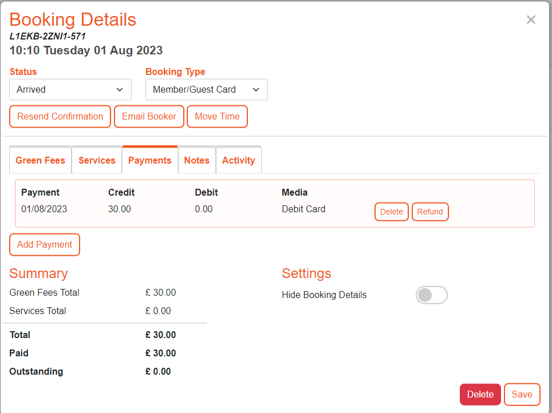Viewport: 552px width, 413px height.
Task: Refund the 30.00 payment
Action: [x=430, y=212]
